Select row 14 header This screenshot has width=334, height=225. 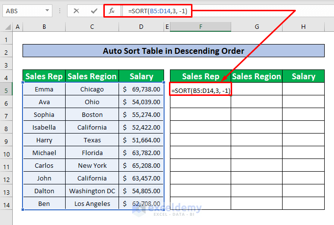pyautogui.click(x=6, y=203)
